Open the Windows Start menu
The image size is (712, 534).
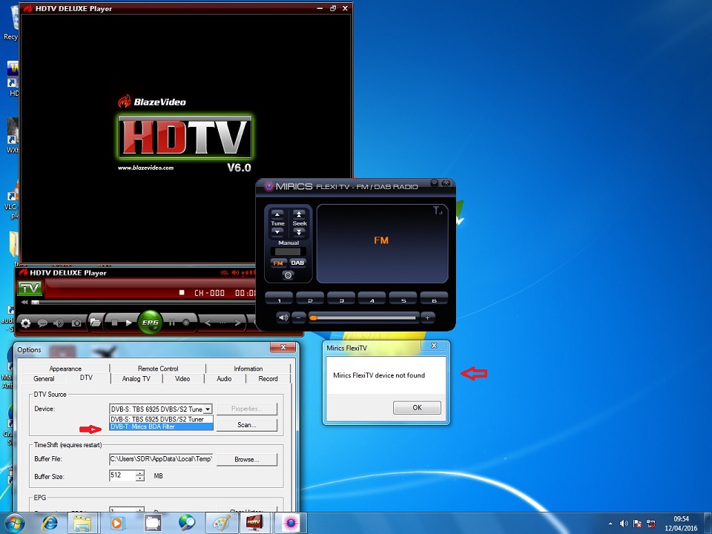click(x=13, y=523)
